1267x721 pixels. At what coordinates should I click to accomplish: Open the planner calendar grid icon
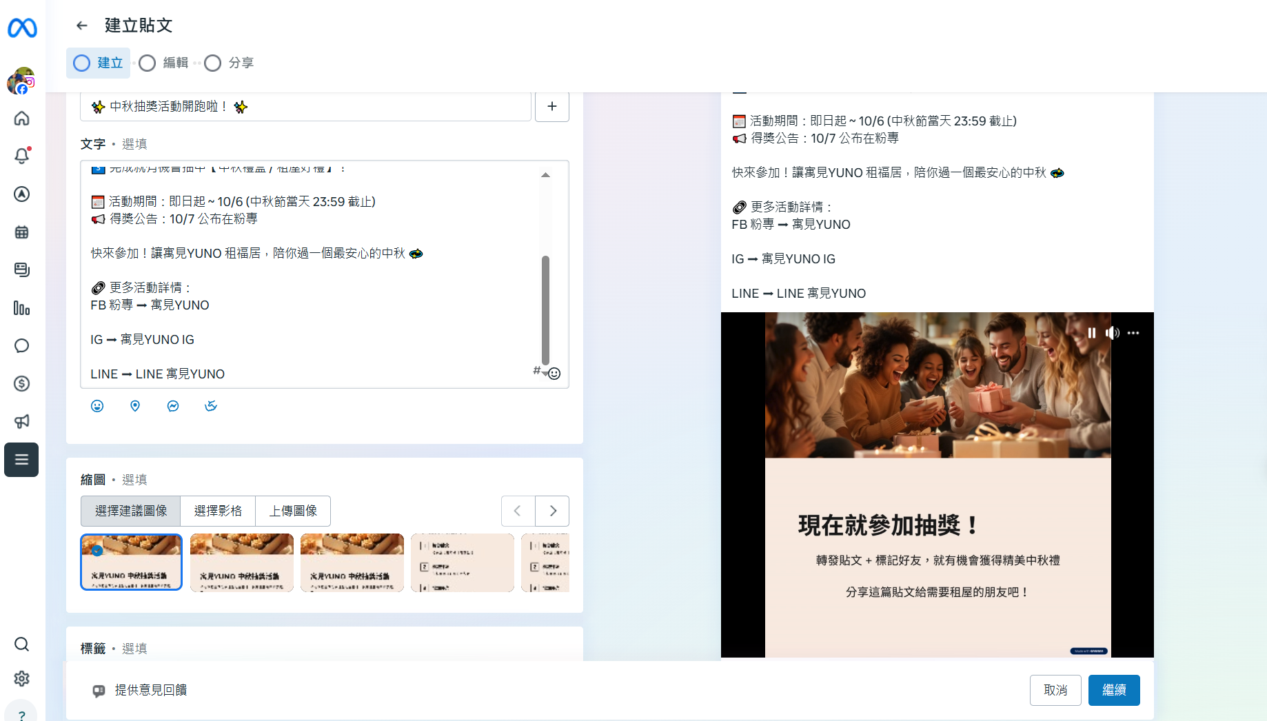point(22,232)
